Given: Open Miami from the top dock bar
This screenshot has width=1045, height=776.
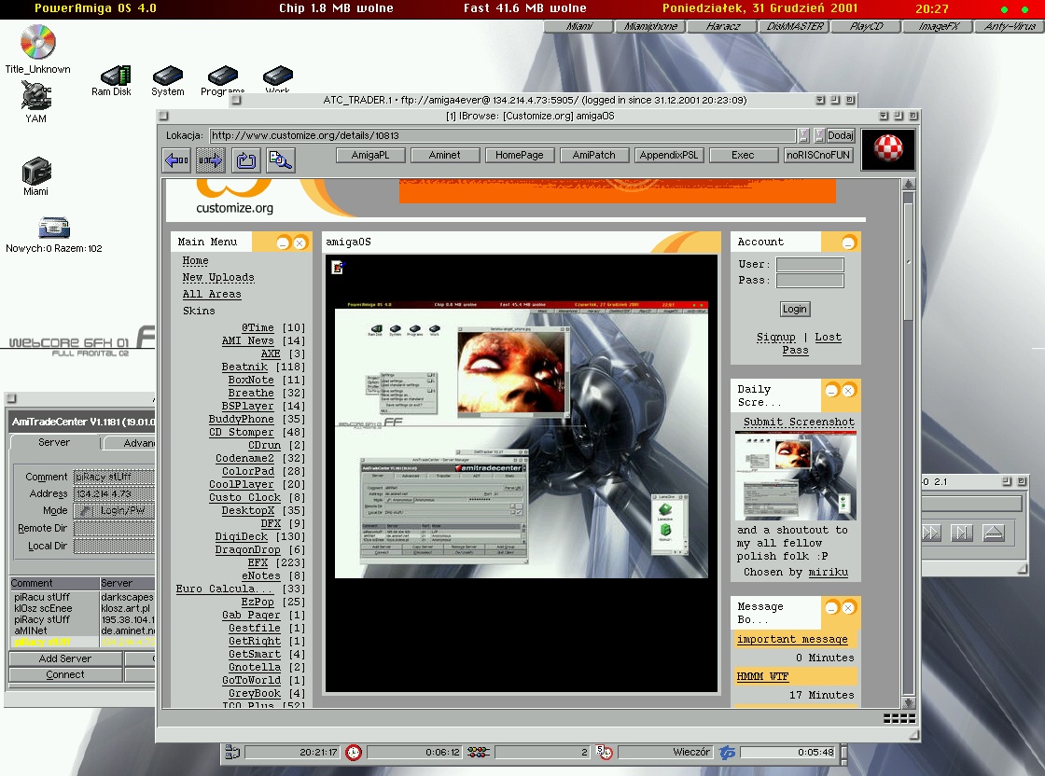Looking at the screenshot, I should tap(579, 27).
